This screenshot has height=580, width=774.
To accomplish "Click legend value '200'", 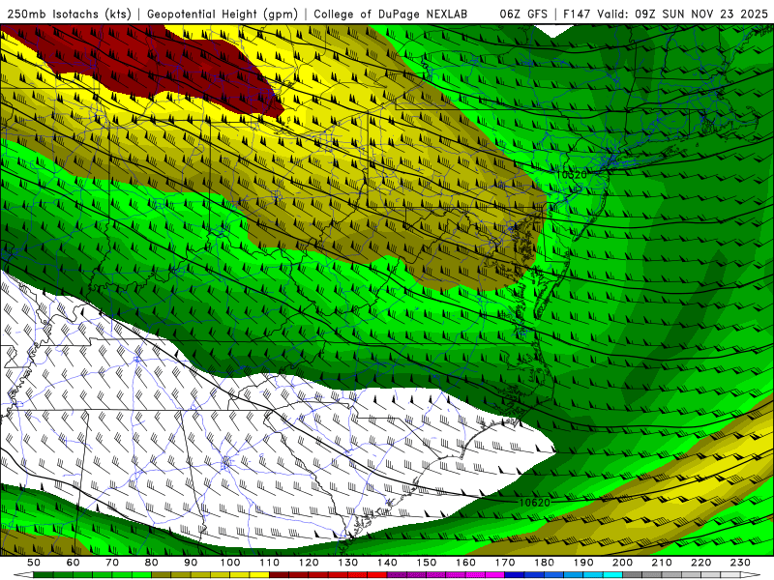I will pos(622,563).
